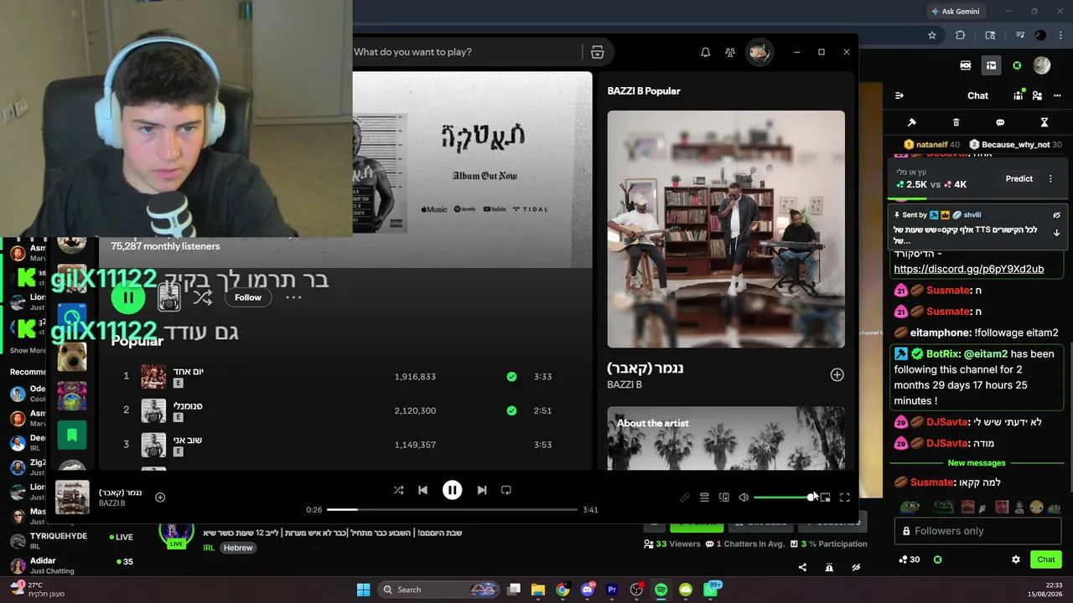Open the Chrome three-dot menu

click(1061, 35)
